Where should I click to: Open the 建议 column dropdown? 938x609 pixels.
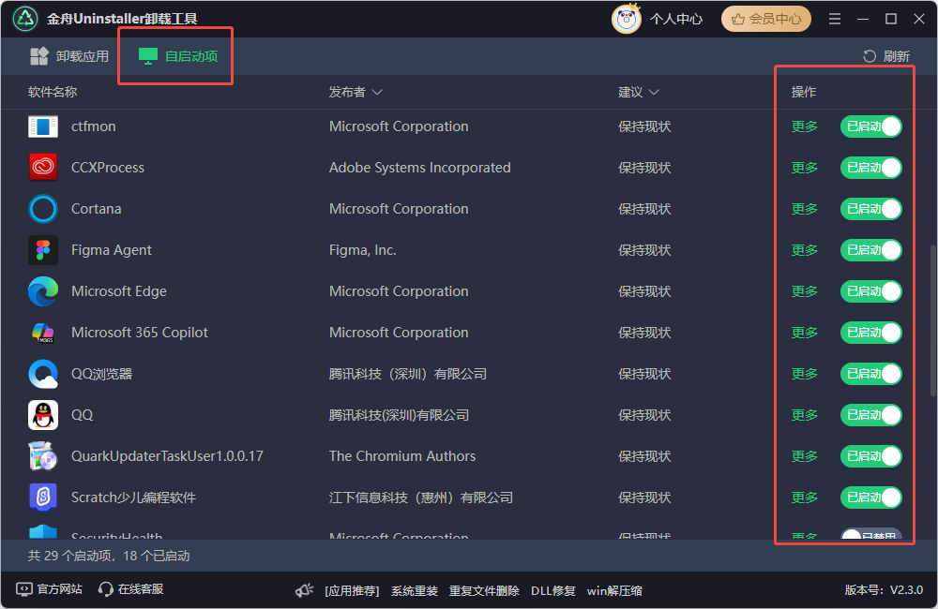654,93
